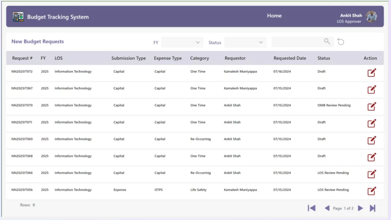Click the search magnifier icon

coord(327,41)
